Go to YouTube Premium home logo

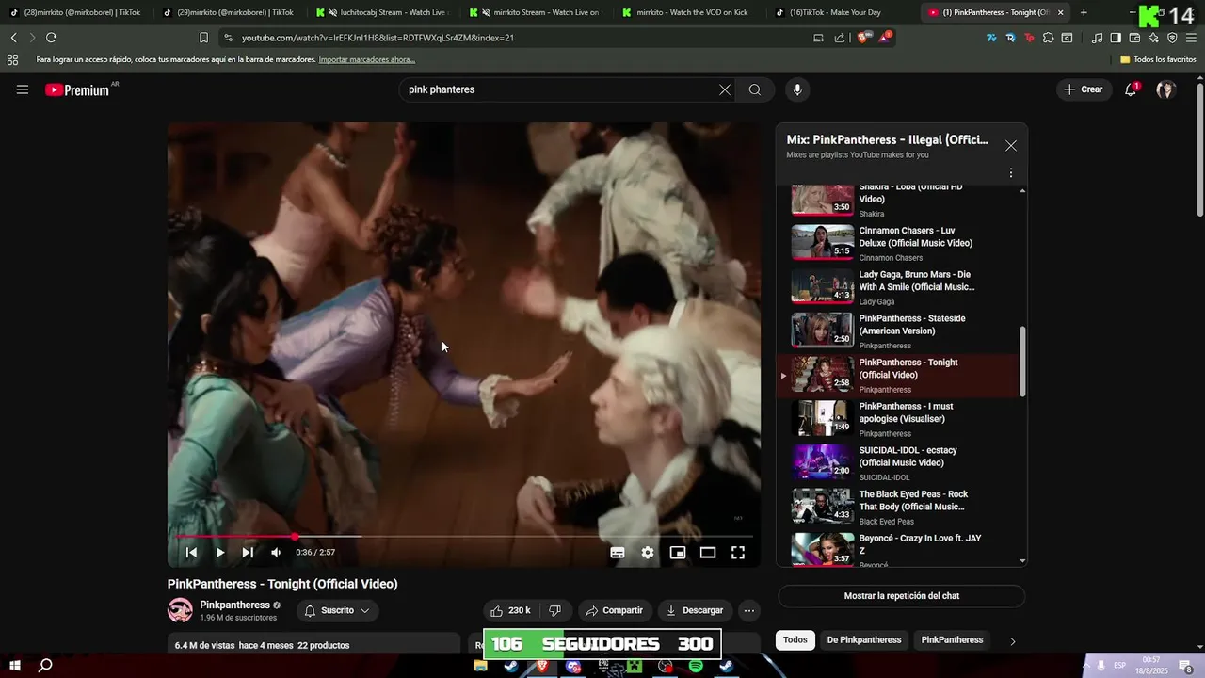point(77,90)
